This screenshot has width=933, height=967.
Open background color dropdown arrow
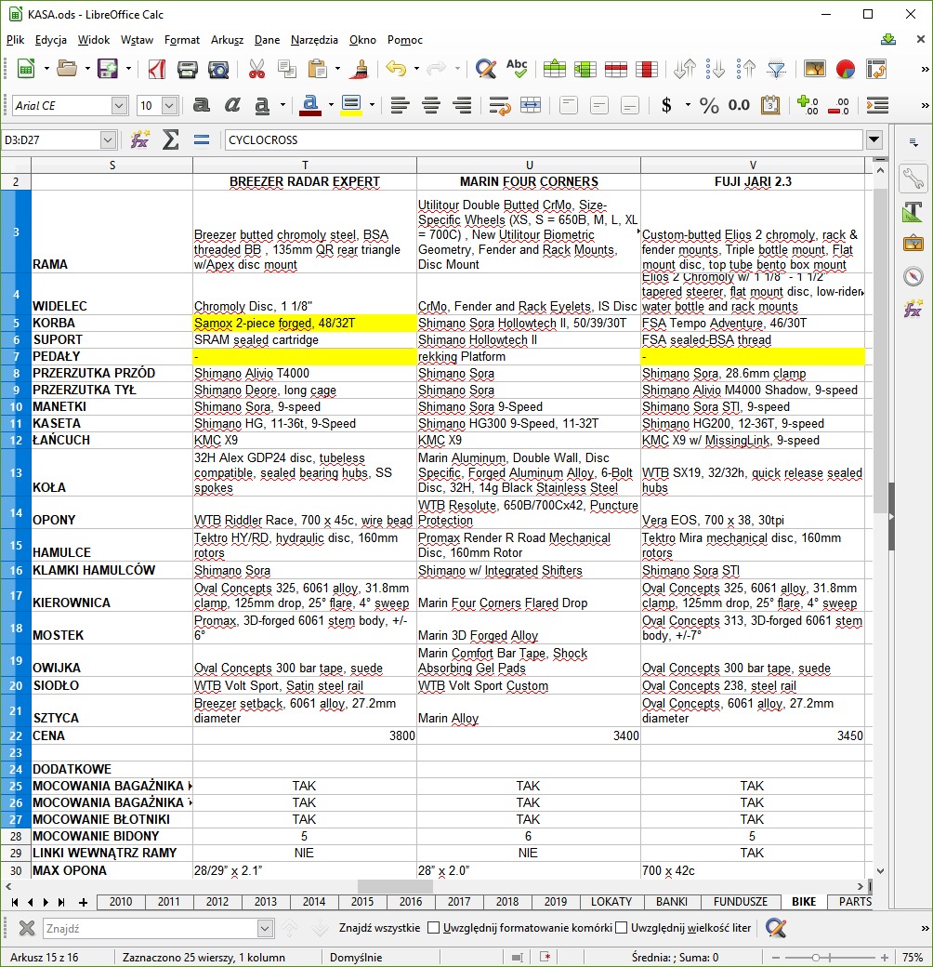[373, 105]
